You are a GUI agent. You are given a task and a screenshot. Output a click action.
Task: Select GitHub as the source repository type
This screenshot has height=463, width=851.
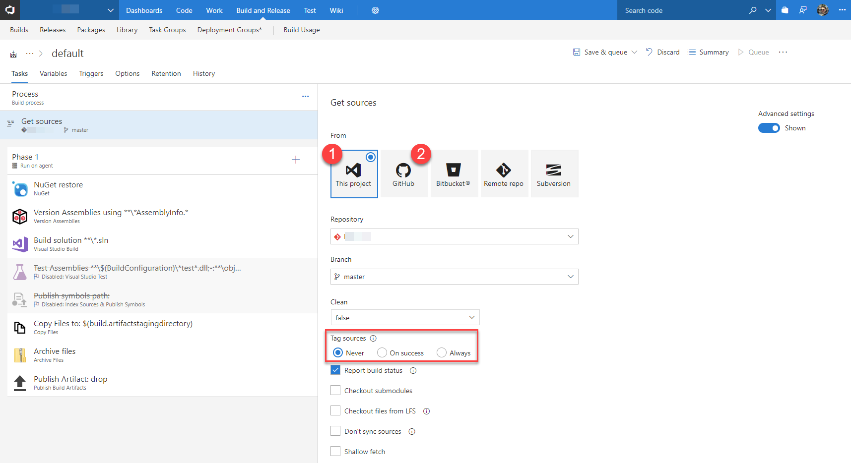(x=403, y=174)
